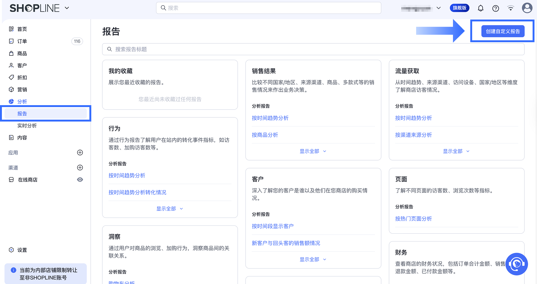The image size is (537, 284).
Task: Add a channel with the 渠道 plus icon
Action: tap(80, 168)
